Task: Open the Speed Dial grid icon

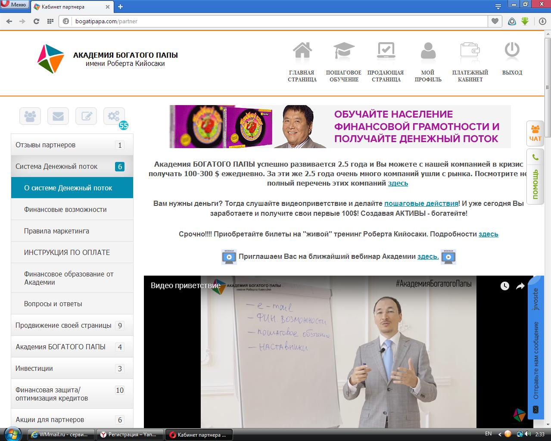Action: coord(50,21)
